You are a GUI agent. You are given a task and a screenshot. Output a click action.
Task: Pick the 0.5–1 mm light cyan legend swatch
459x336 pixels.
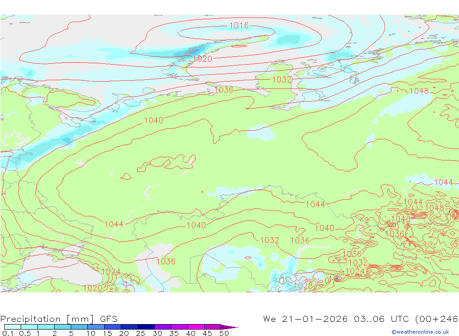(x=29, y=327)
